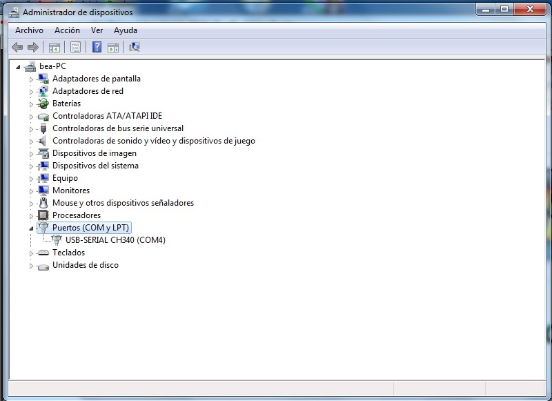This screenshot has height=401, width=552.
Task: Select Mouse y otros dispositivos señaladores
Action: 123,203
